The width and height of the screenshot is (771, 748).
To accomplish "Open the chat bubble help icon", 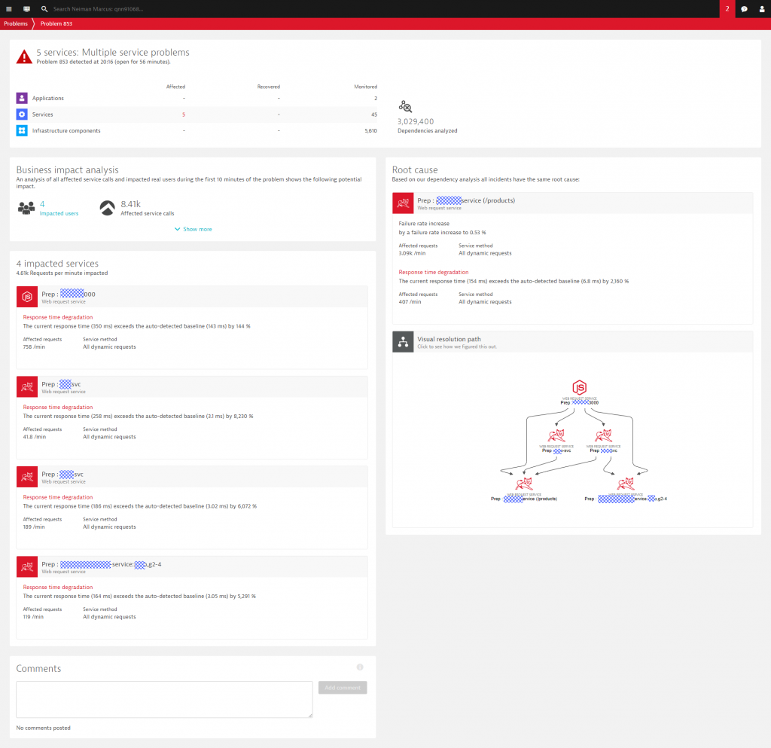I will point(744,8).
